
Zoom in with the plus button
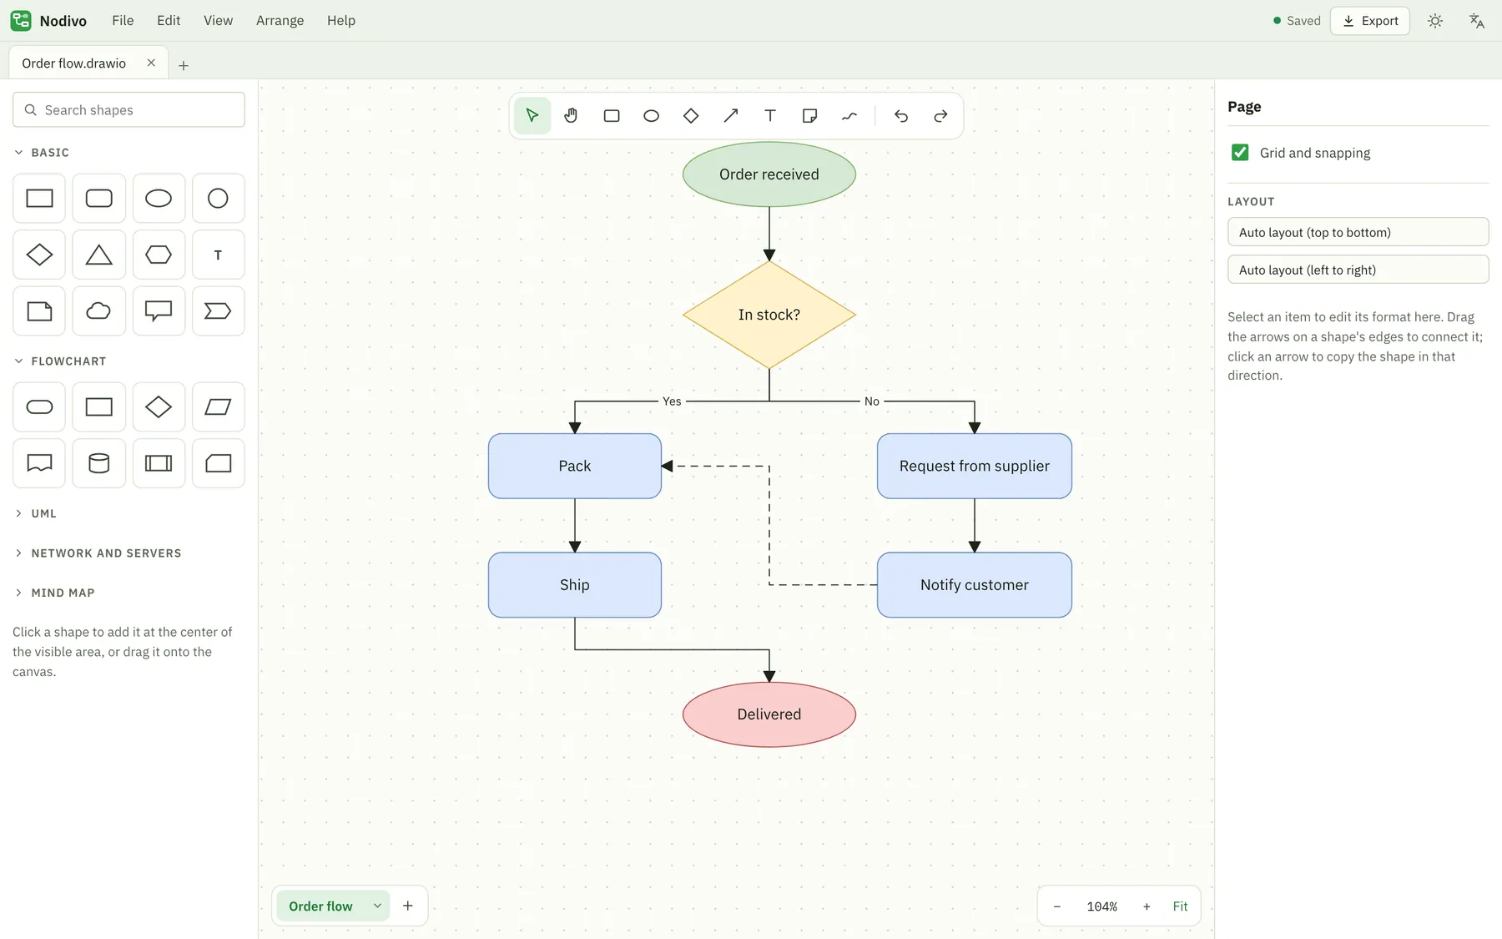click(1147, 906)
